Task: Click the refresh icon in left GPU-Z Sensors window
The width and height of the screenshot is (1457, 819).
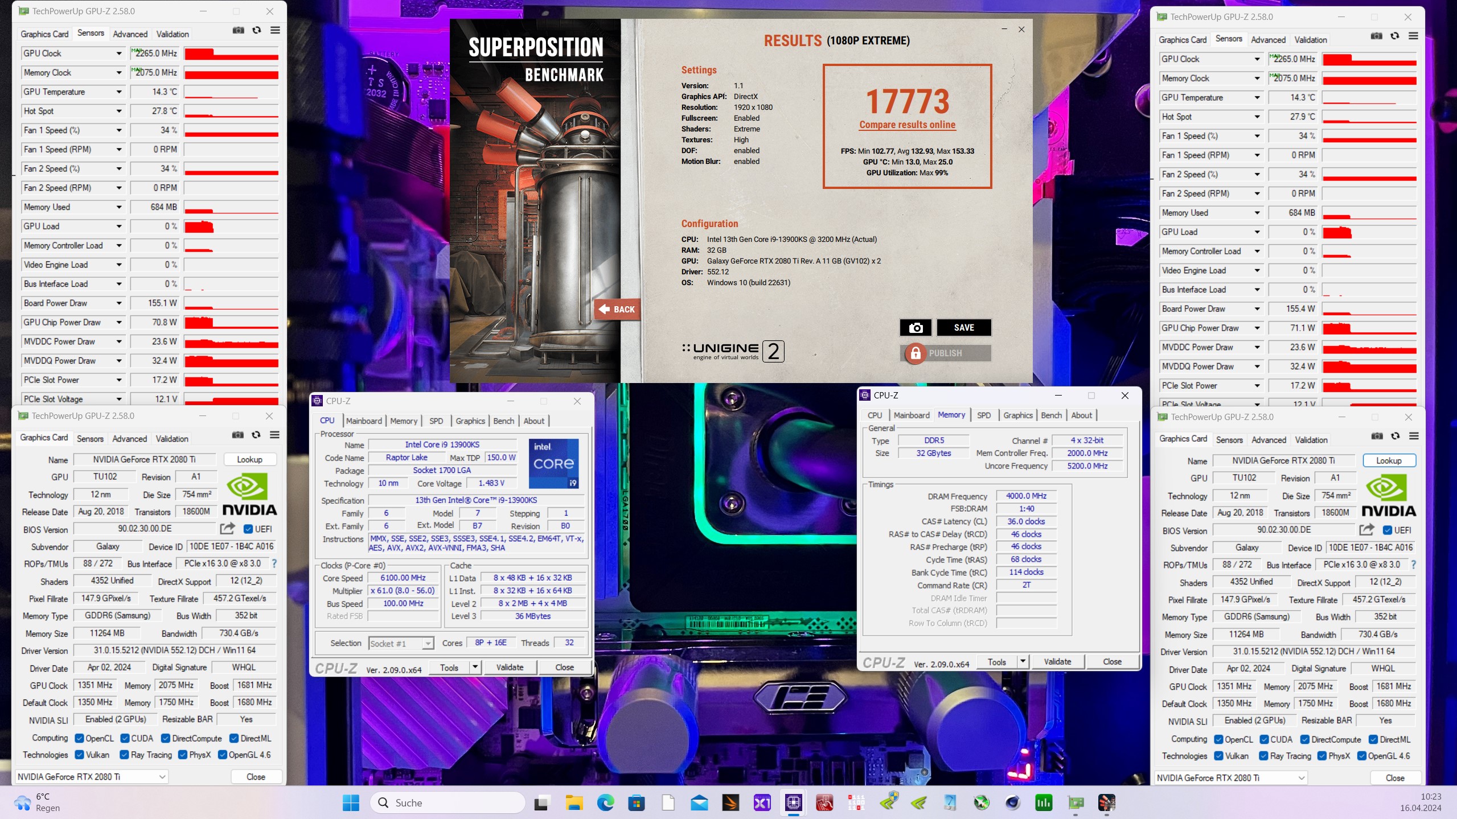Action: (257, 30)
